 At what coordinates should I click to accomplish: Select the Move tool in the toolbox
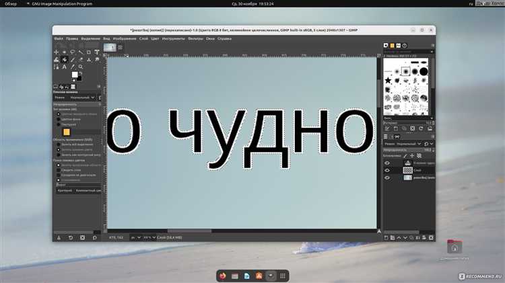56,52
